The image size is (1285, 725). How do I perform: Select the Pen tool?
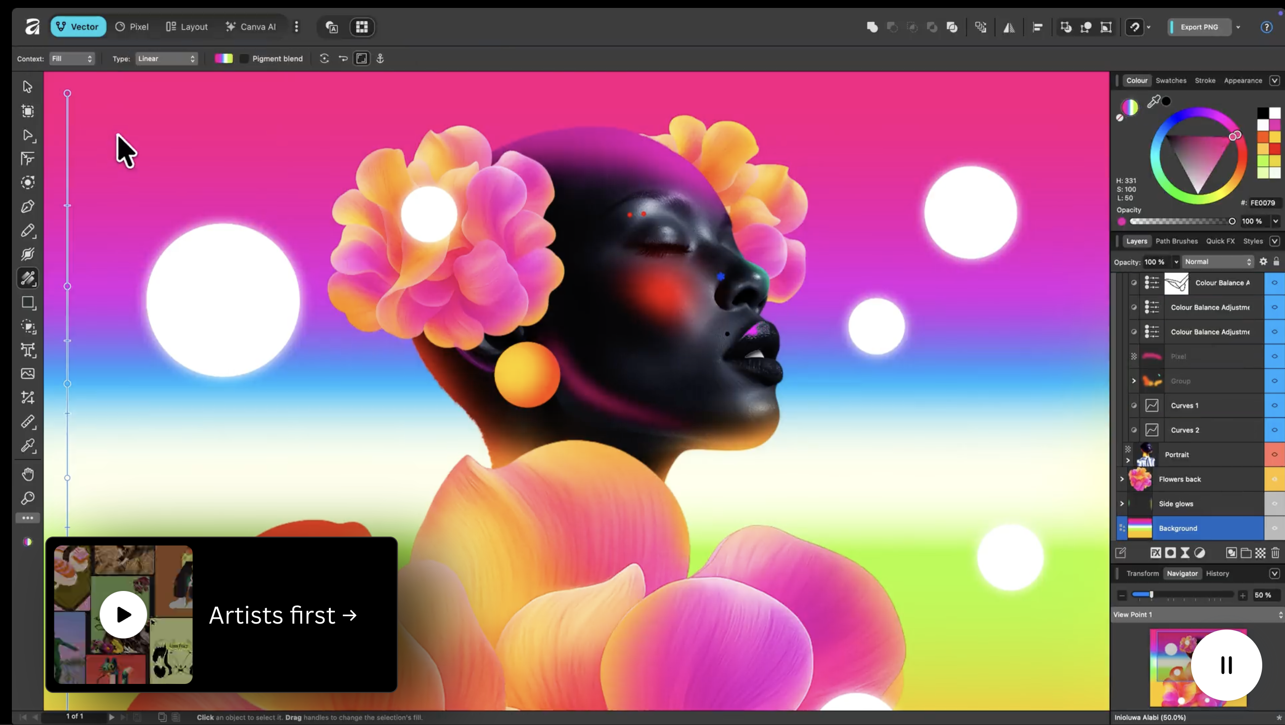27,206
